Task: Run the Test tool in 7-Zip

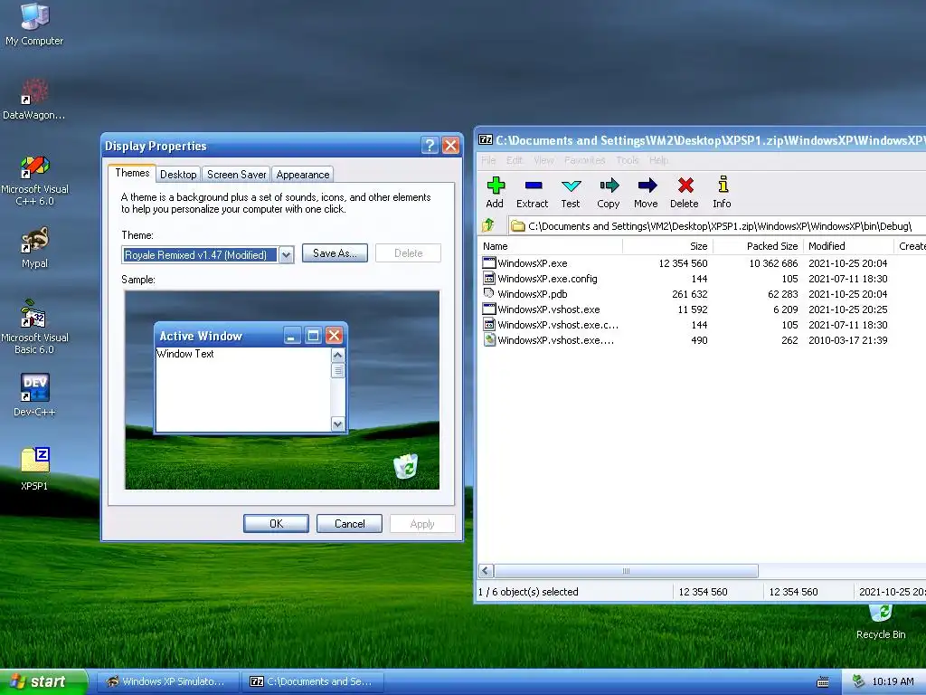Action: tap(571, 193)
